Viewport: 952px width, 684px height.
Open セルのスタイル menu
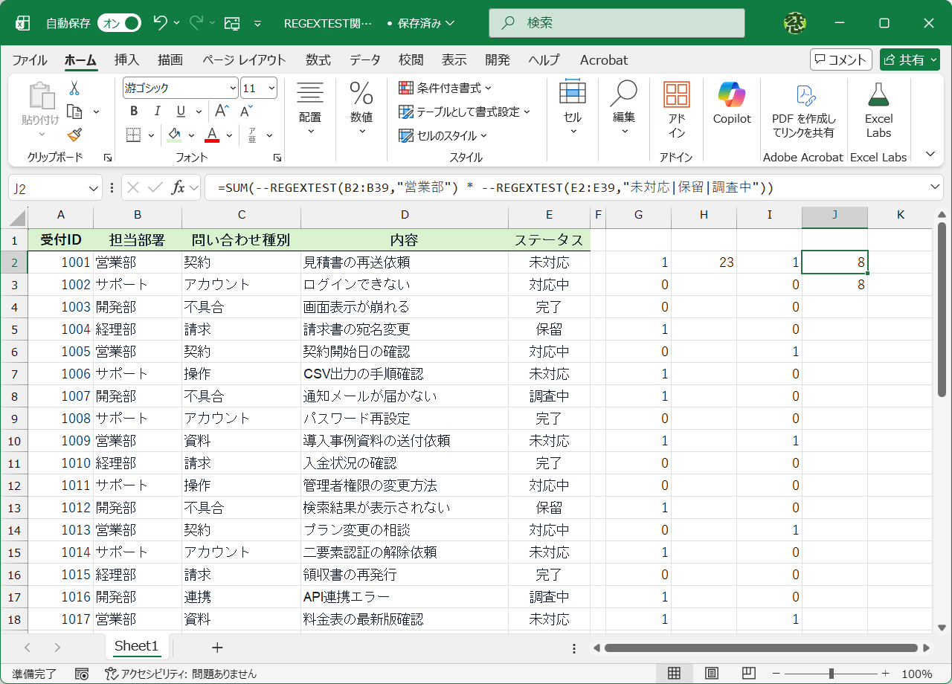click(443, 135)
